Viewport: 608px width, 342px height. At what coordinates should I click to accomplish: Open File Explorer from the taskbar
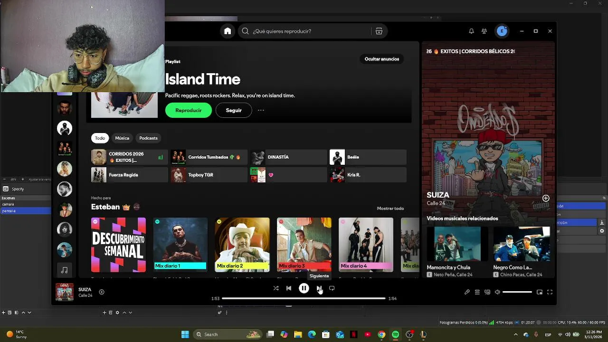click(x=298, y=334)
